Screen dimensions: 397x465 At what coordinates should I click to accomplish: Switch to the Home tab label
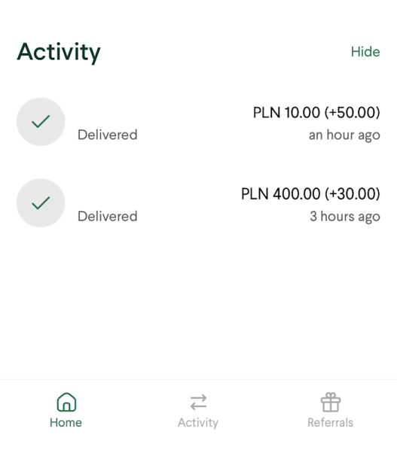click(66, 422)
